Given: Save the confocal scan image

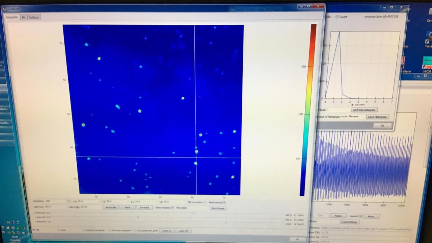Looking at the screenshot, I should tap(218, 208).
